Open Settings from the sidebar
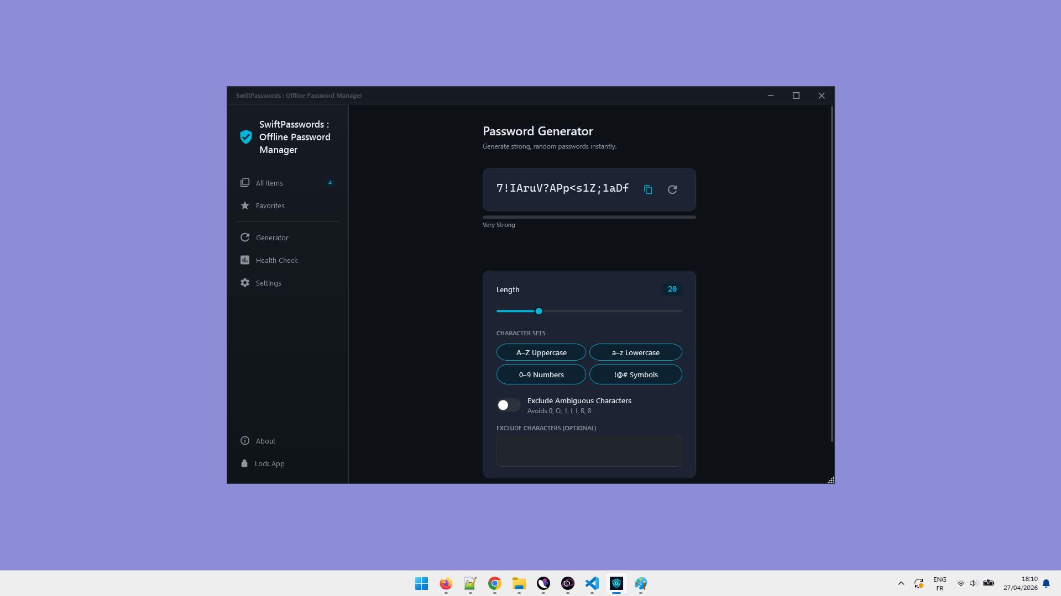 288,283
